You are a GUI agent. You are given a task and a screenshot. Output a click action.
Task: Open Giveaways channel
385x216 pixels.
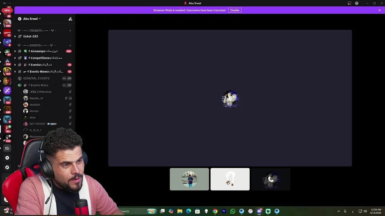point(45,51)
